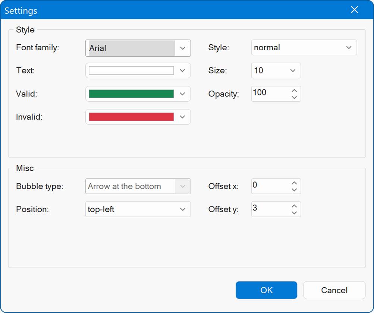This screenshot has width=374, height=313.
Task: Expand the Size dropdown
Action: coord(293,70)
